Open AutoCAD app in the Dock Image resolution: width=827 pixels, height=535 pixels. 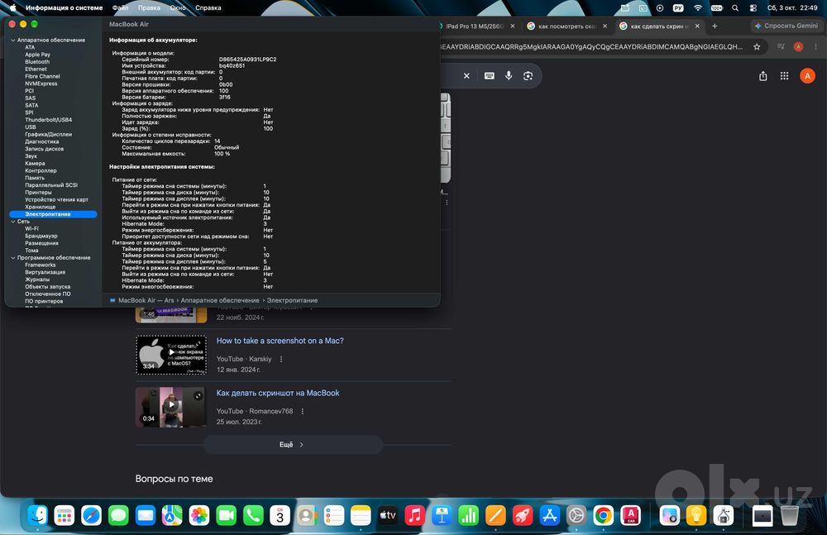tap(630, 515)
